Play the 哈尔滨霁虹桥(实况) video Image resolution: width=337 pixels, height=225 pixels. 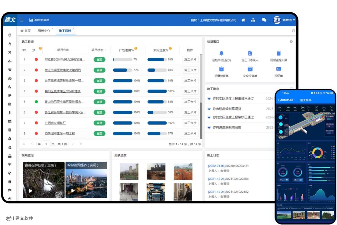tap(73, 191)
